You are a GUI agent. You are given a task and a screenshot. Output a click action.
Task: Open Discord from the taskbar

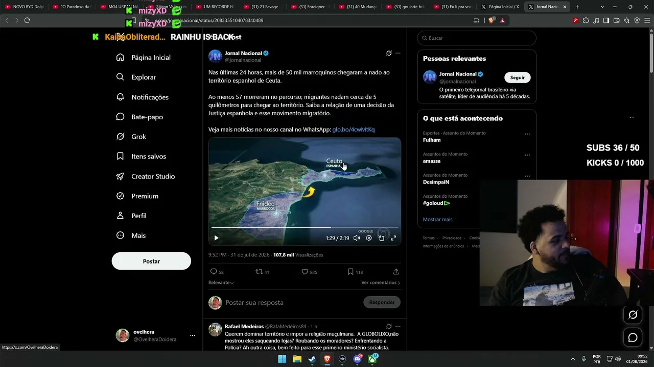click(358, 359)
